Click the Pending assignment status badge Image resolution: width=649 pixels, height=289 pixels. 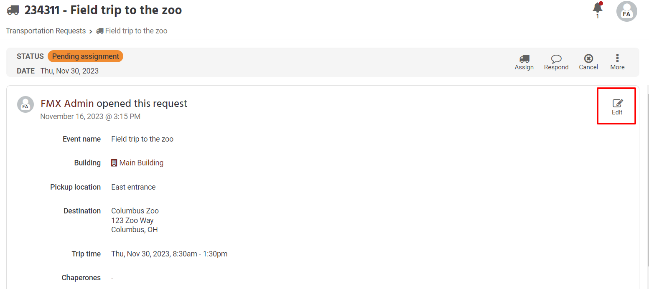[85, 56]
